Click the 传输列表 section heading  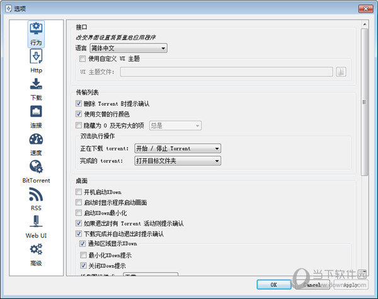(88, 93)
